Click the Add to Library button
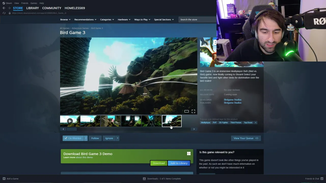Image resolution: width=326 pixels, height=183 pixels. (x=179, y=163)
